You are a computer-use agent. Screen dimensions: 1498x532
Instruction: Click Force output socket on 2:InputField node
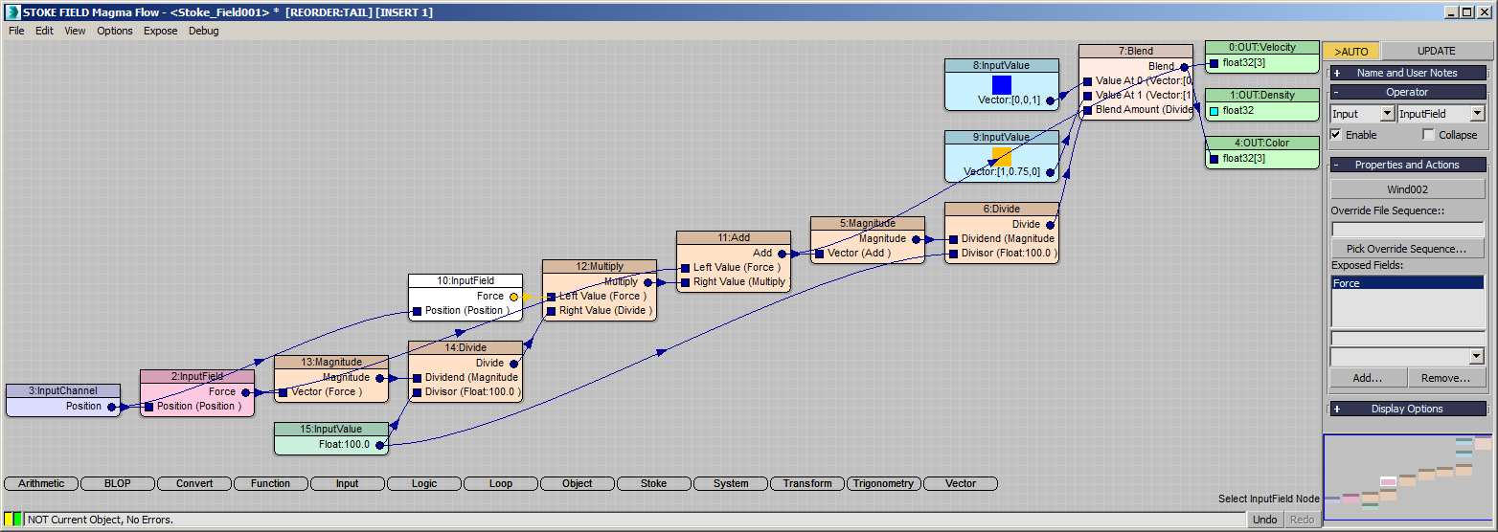(x=245, y=392)
